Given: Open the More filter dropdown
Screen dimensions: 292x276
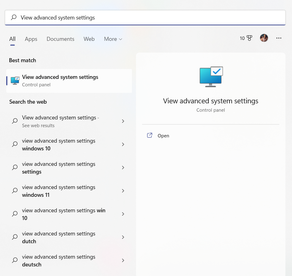Looking at the screenshot, I should coord(113,39).
